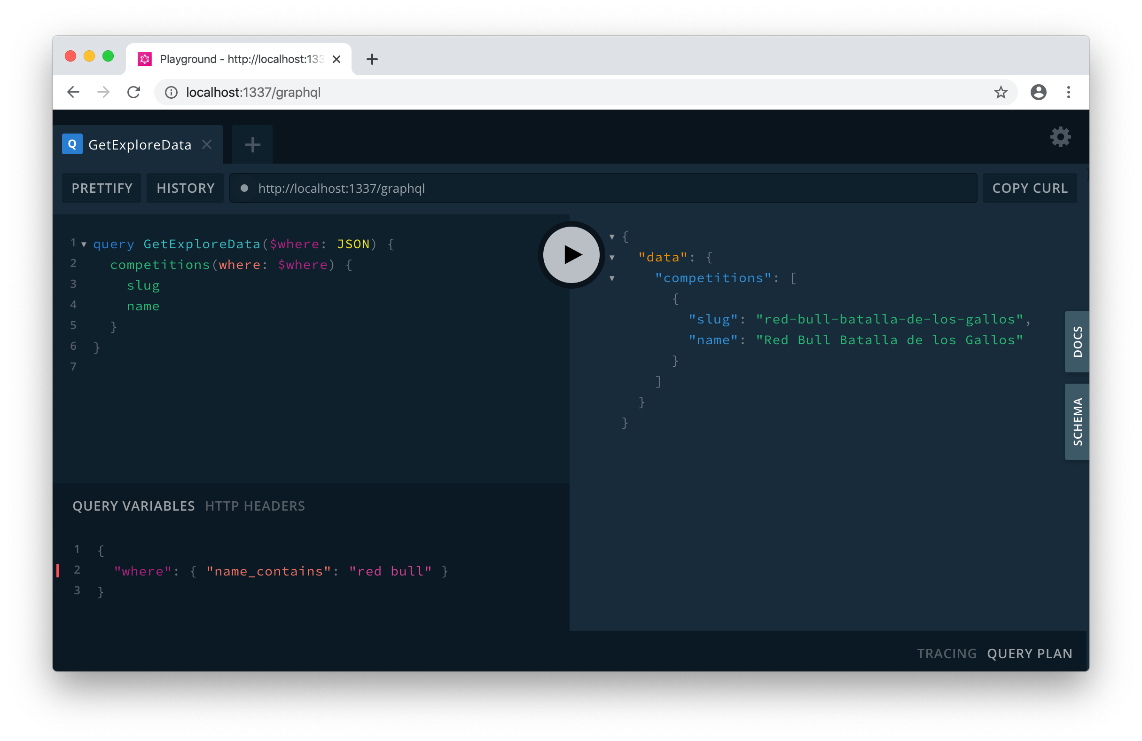View the site information icon
Screen dimensions: 1142x741
tap(171, 92)
